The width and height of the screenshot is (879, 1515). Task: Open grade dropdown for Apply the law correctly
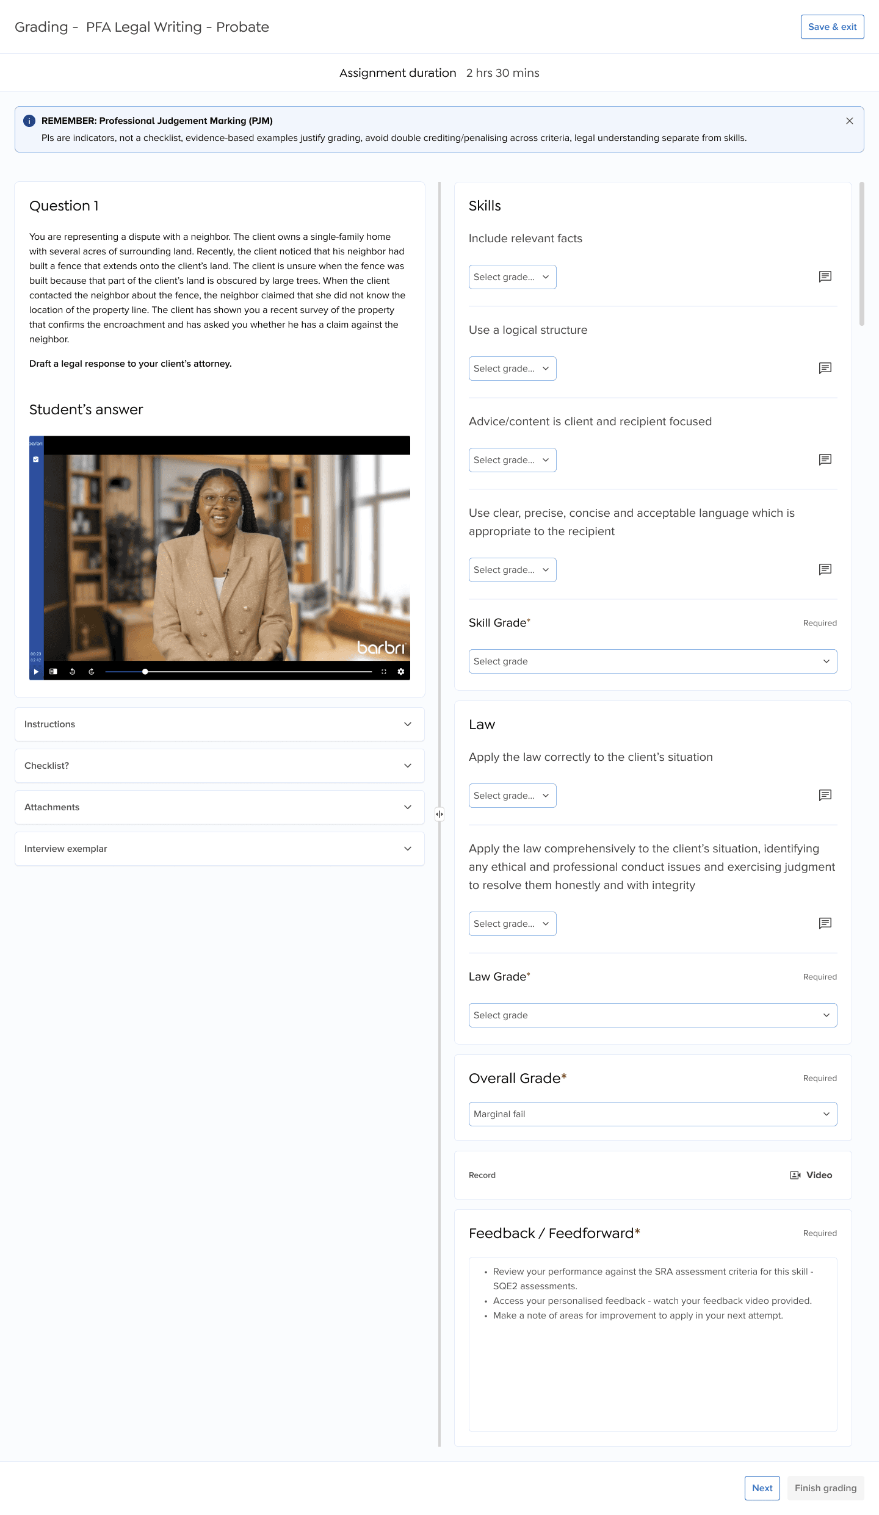pyautogui.click(x=513, y=796)
